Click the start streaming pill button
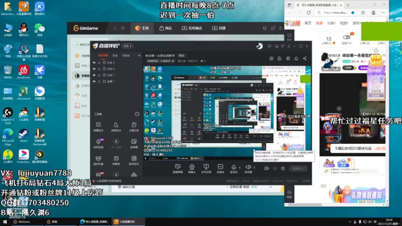The width and height of the screenshot is (402, 226). pos(298,168)
